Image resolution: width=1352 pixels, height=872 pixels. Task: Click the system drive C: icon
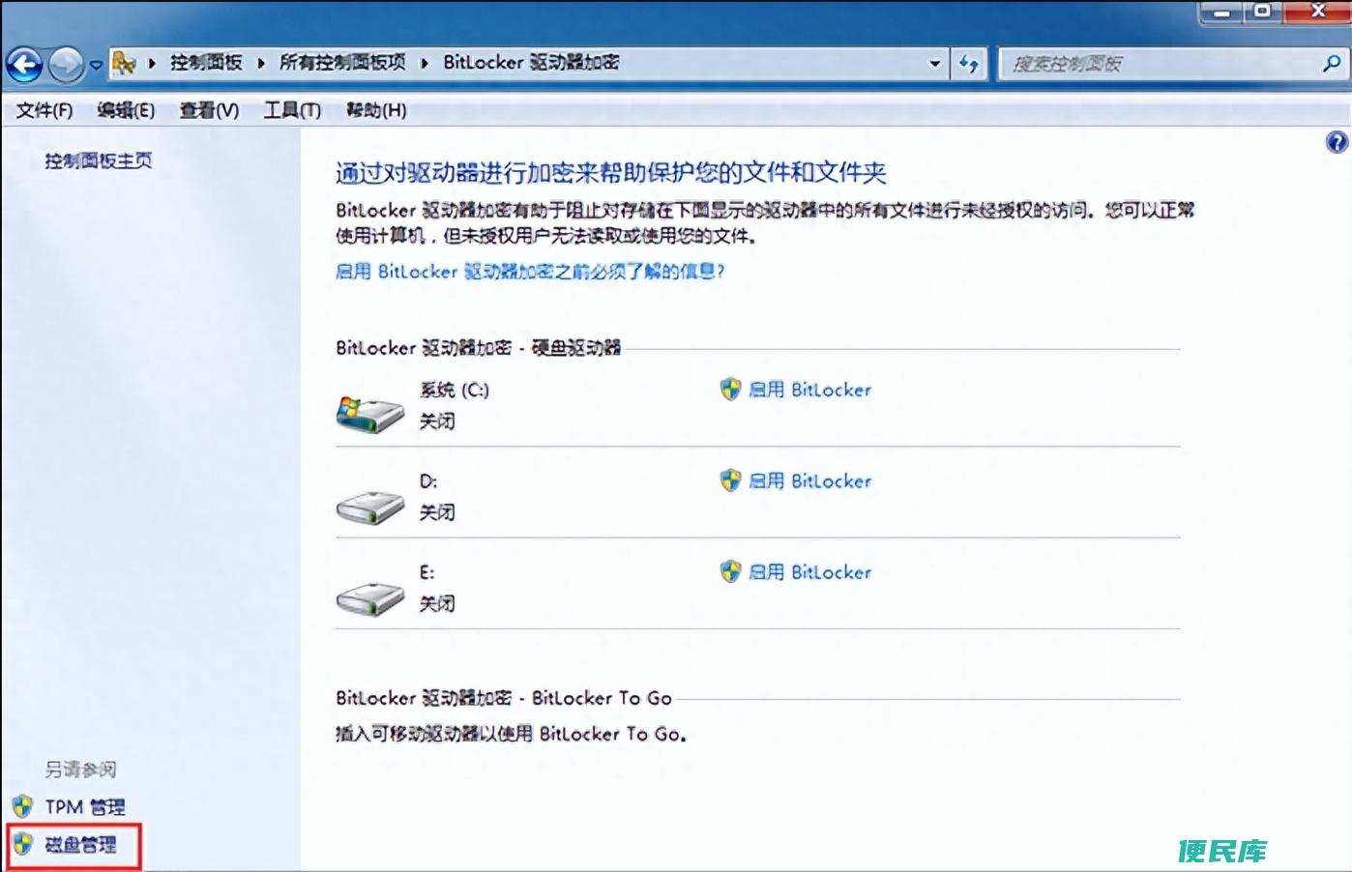(369, 413)
